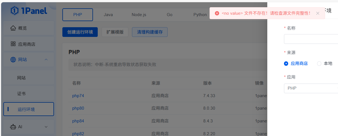
Task: Click 创建运行环境 button
Action: tap(80, 32)
